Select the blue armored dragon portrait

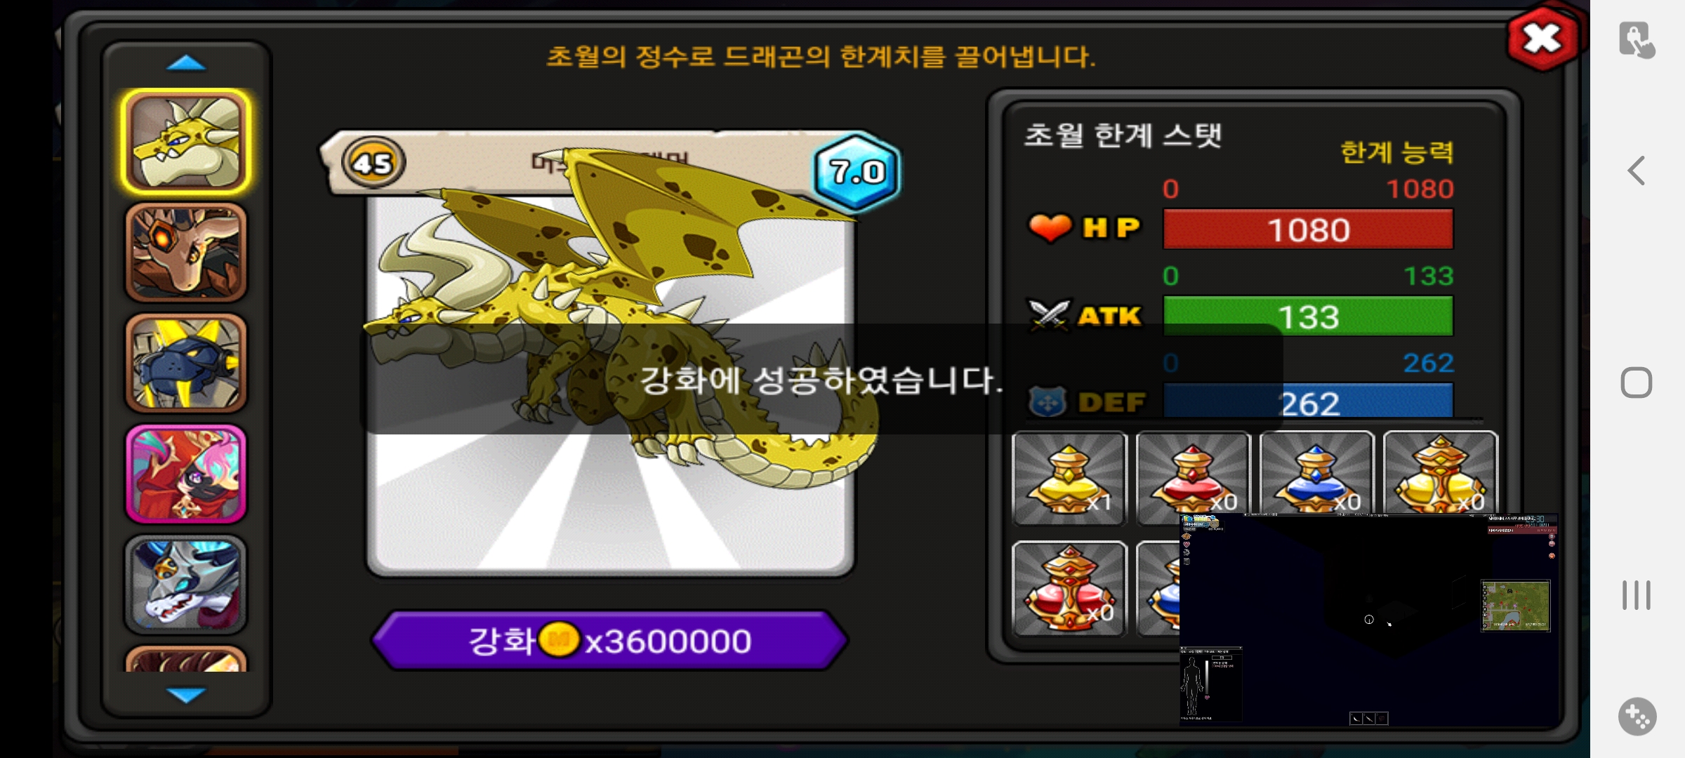pyautogui.click(x=186, y=363)
